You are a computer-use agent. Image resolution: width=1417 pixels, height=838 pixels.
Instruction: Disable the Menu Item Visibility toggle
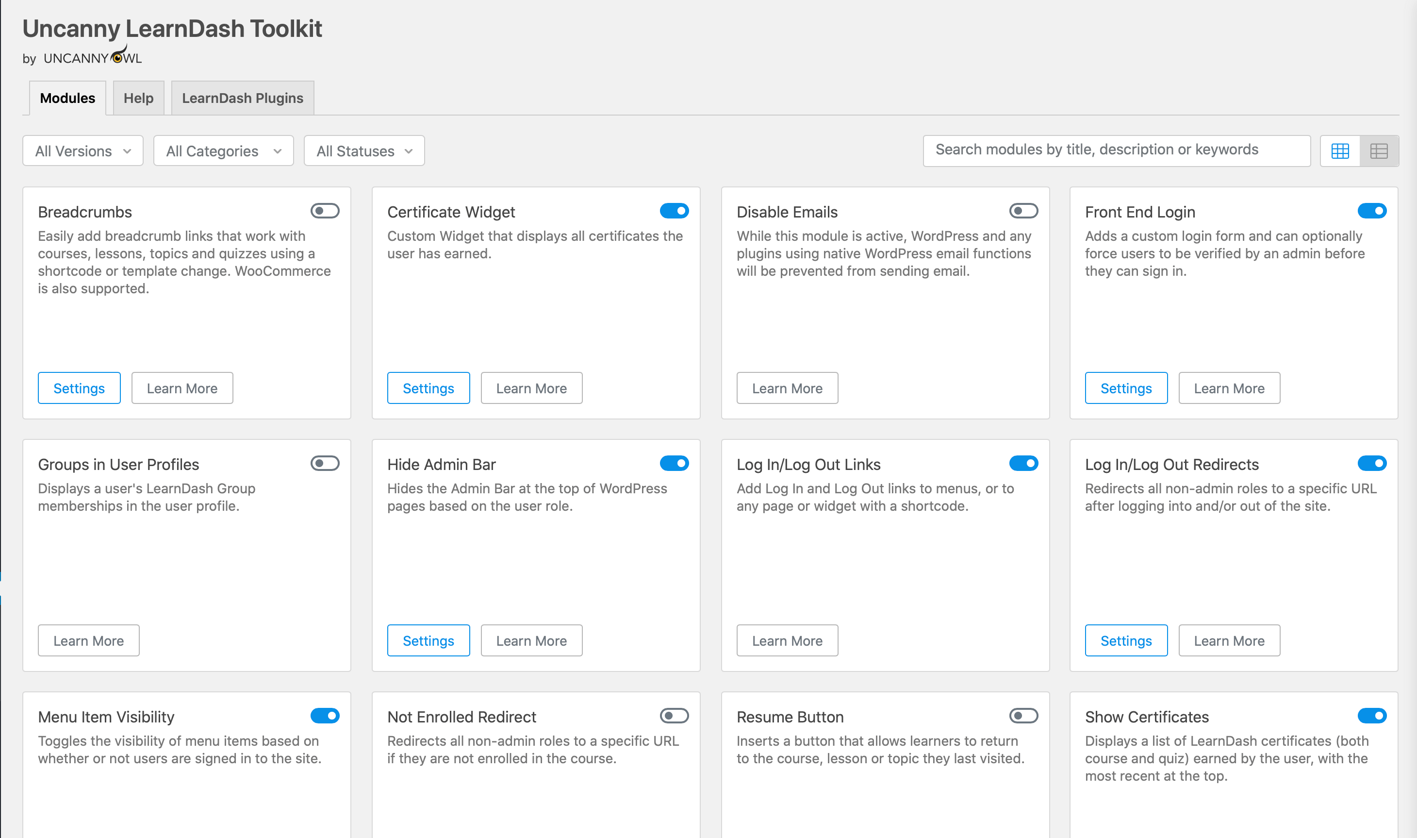click(325, 715)
